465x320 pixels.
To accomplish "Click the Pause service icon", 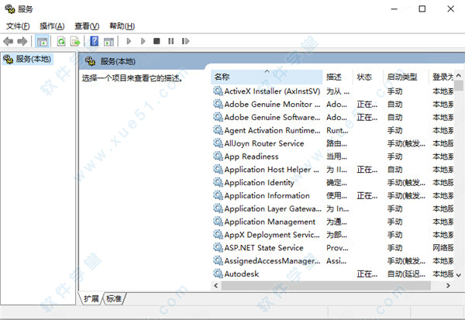I will pos(170,41).
